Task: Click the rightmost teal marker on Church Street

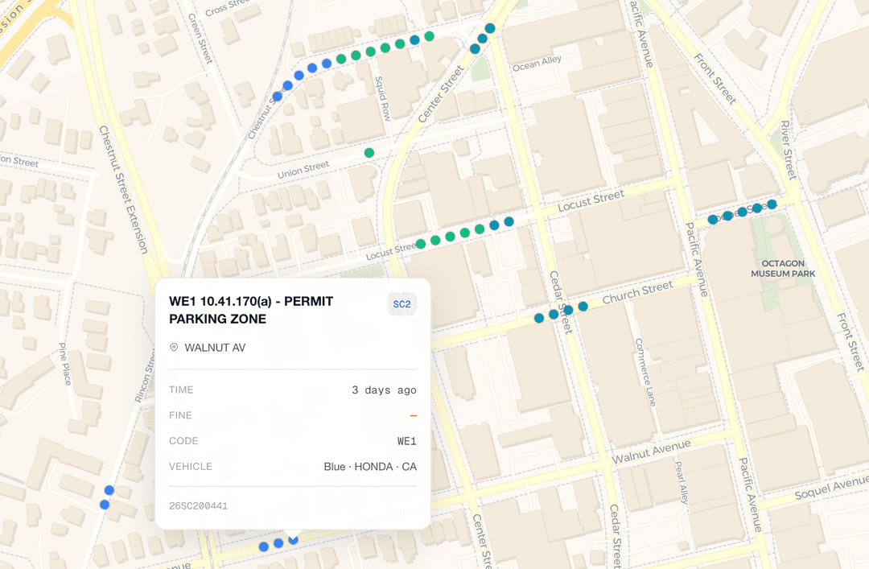Action: pyautogui.click(x=583, y=306)
